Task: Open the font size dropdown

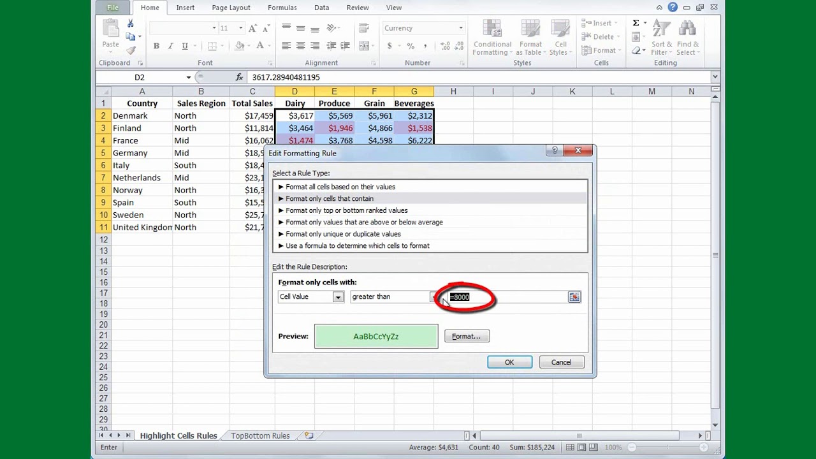Action: tap(240, 28)
